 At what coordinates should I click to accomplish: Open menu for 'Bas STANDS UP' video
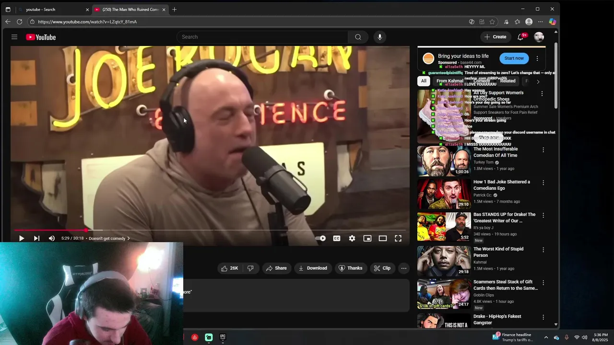click(x=543, y=216)
